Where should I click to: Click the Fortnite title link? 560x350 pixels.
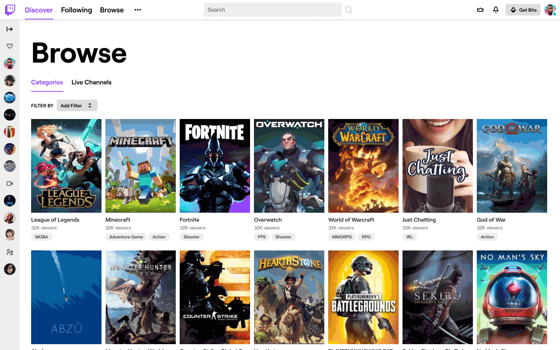189,220
